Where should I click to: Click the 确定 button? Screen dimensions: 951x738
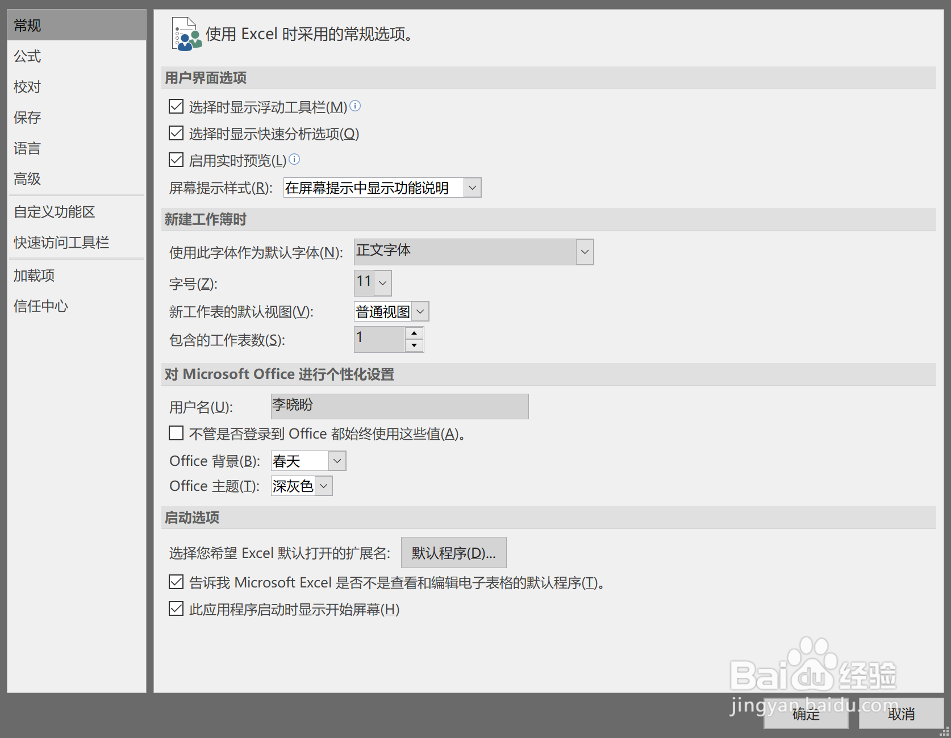pos(806,714)
